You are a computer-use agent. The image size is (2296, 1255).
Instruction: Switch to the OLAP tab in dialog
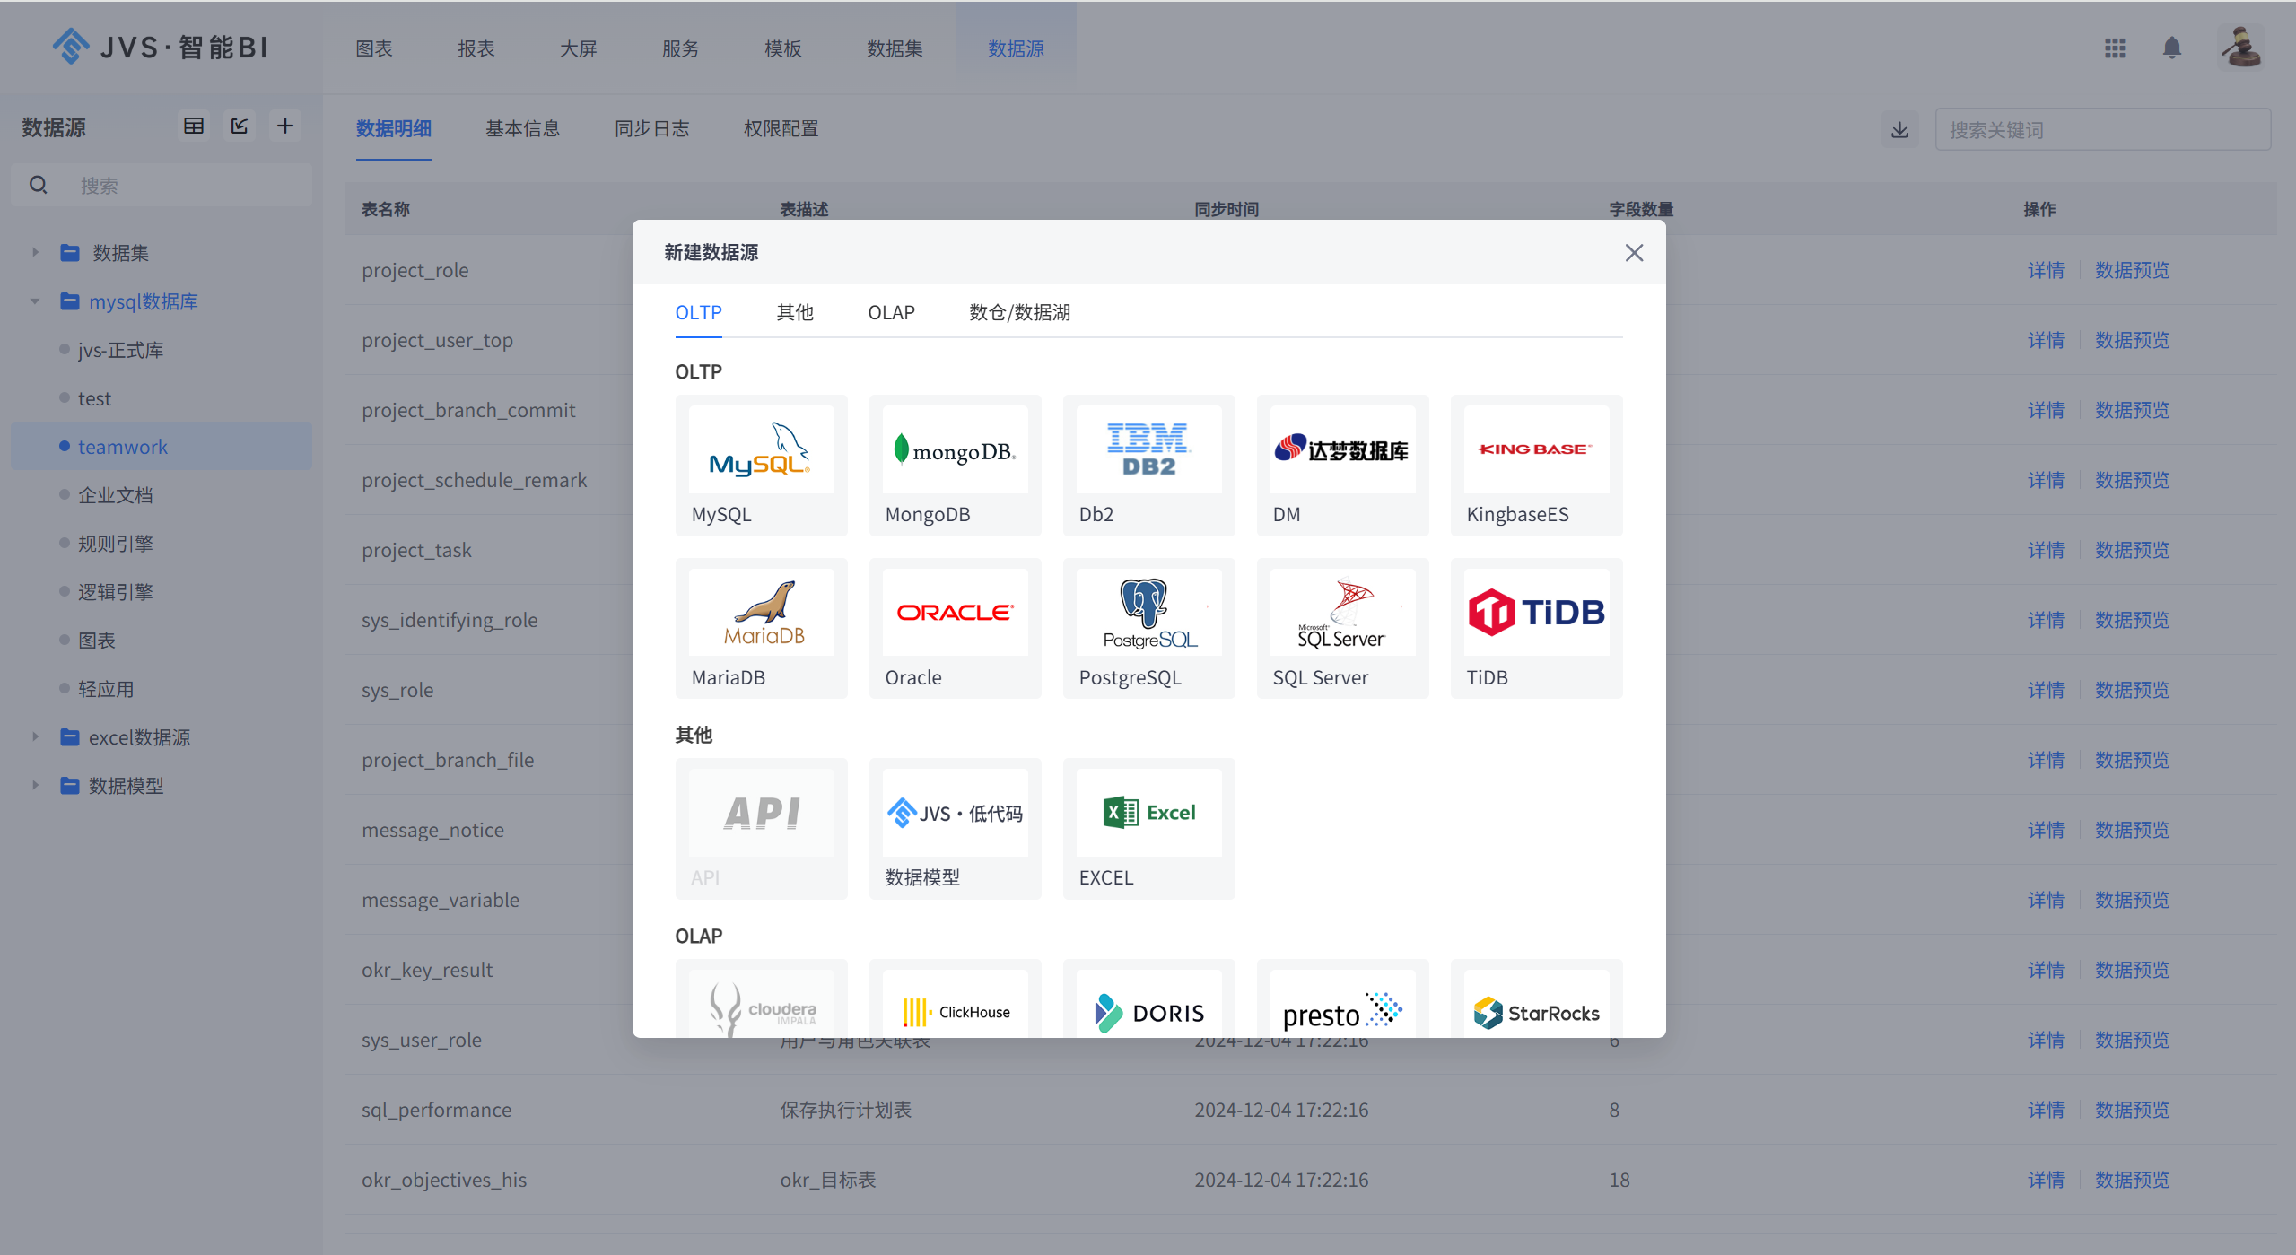coord(891,312)
